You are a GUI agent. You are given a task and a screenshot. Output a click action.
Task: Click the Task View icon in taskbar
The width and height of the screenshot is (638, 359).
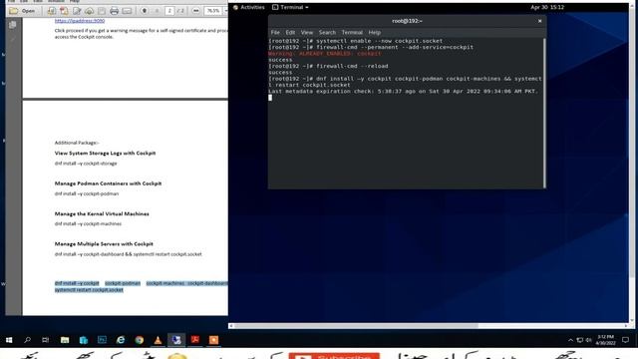tap(46, 340)
